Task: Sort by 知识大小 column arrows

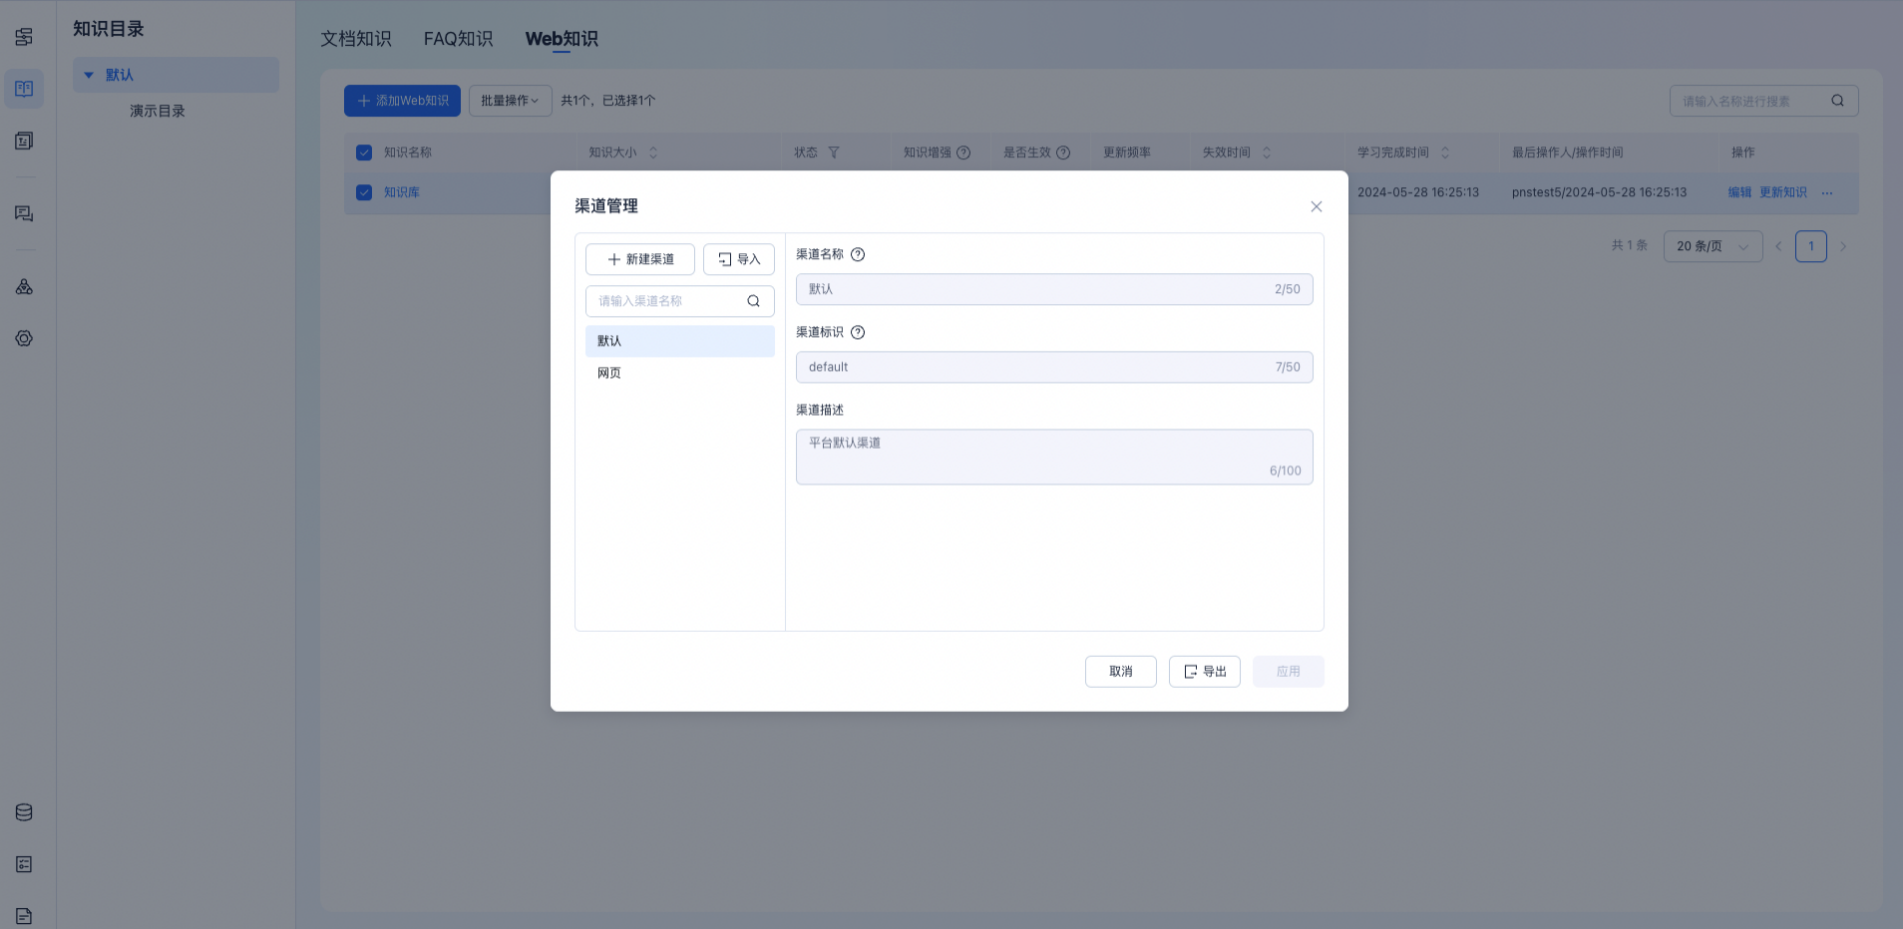Action: (x=653, y=153)
